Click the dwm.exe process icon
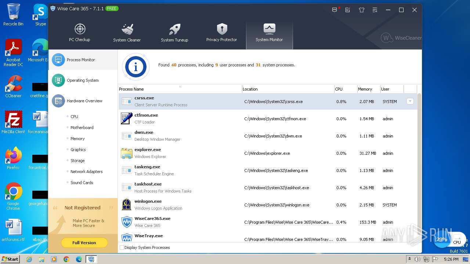This screenshot has height=264, width=470. [127, 136]
